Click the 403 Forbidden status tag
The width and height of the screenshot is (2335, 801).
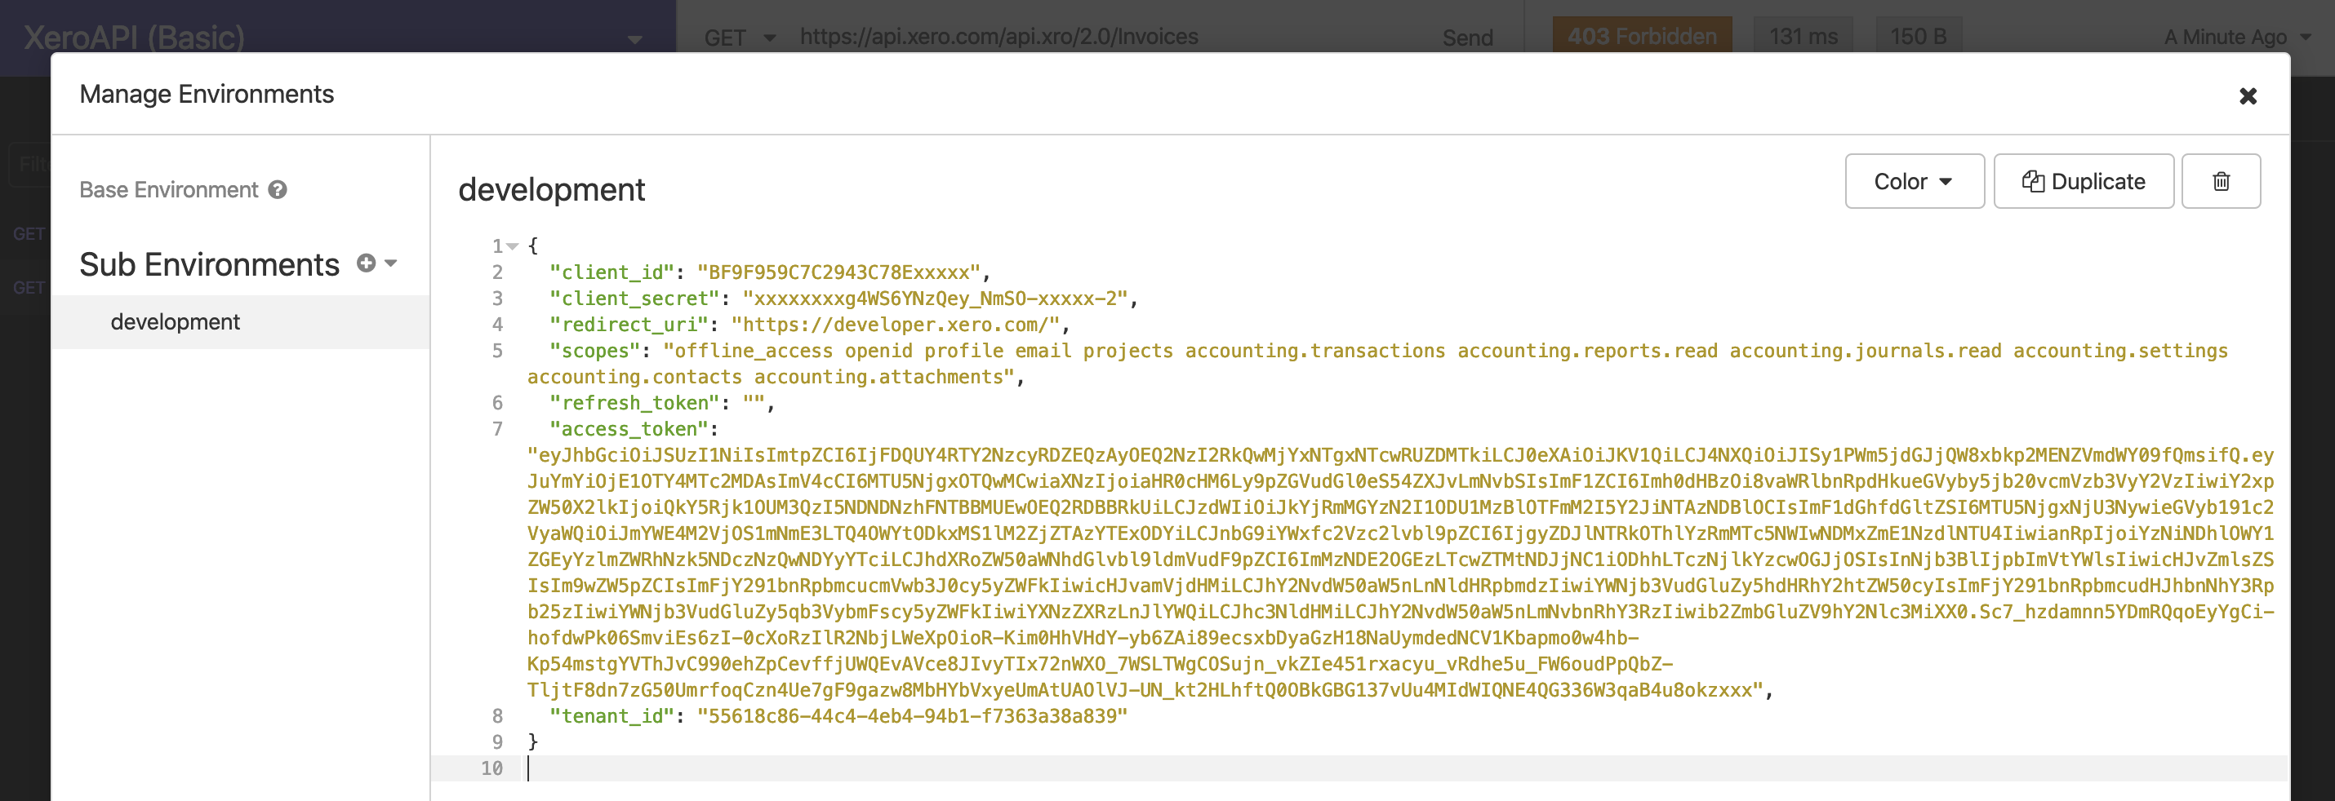pyautogui.click(x=1642, y=36)
